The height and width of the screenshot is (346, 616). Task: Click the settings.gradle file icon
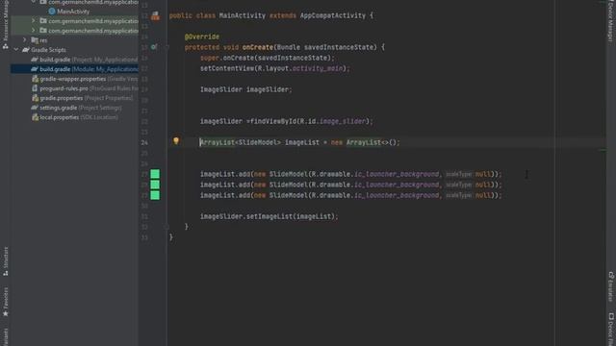(35, 108)
